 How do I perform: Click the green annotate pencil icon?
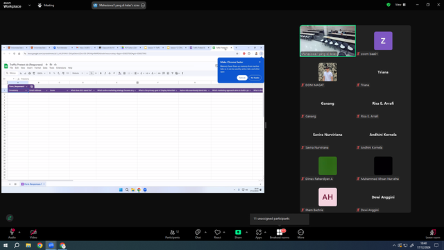(x=10, y=217)
